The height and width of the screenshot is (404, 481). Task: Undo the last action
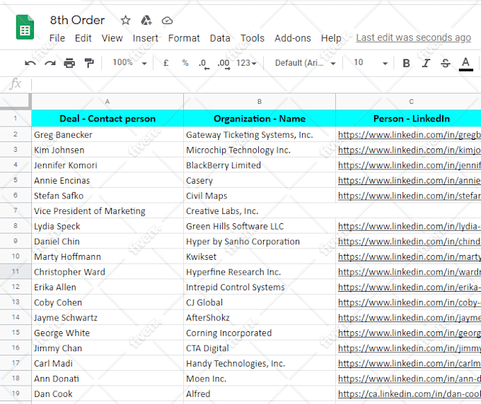pos(30,63)
